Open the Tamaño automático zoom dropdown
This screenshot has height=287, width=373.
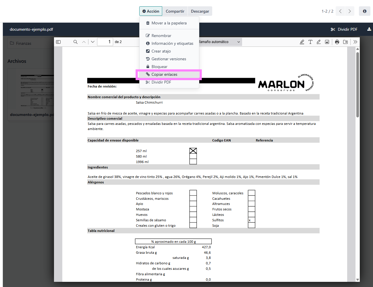pyautogui.click(x=220, y=42)
